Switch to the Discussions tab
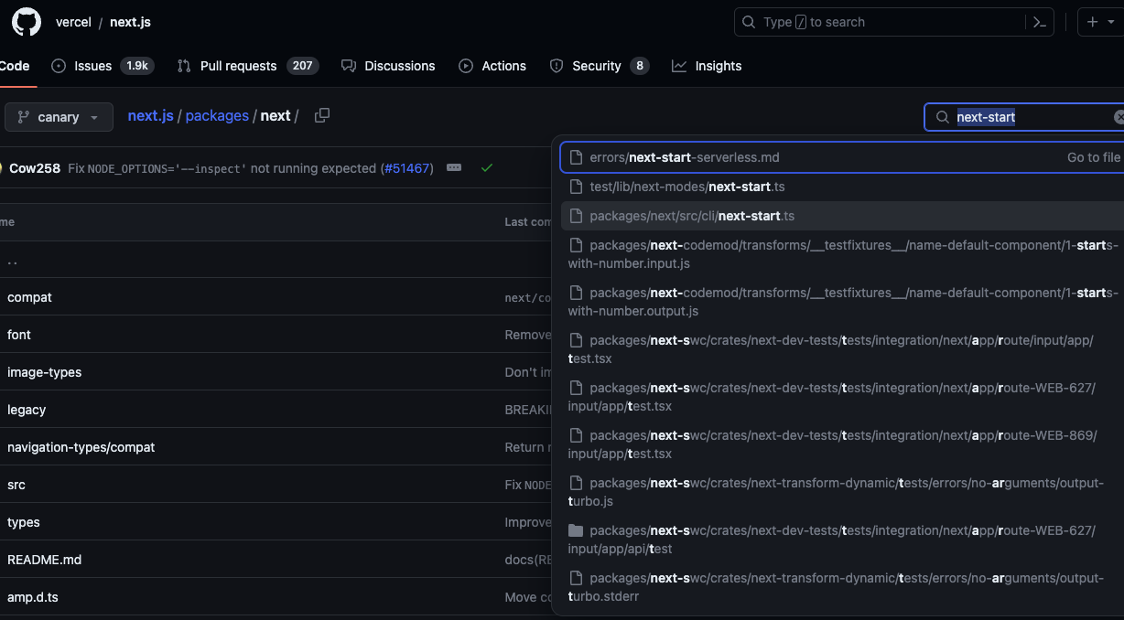Screen dimensions: 1124x620 [x=388, y=66]
